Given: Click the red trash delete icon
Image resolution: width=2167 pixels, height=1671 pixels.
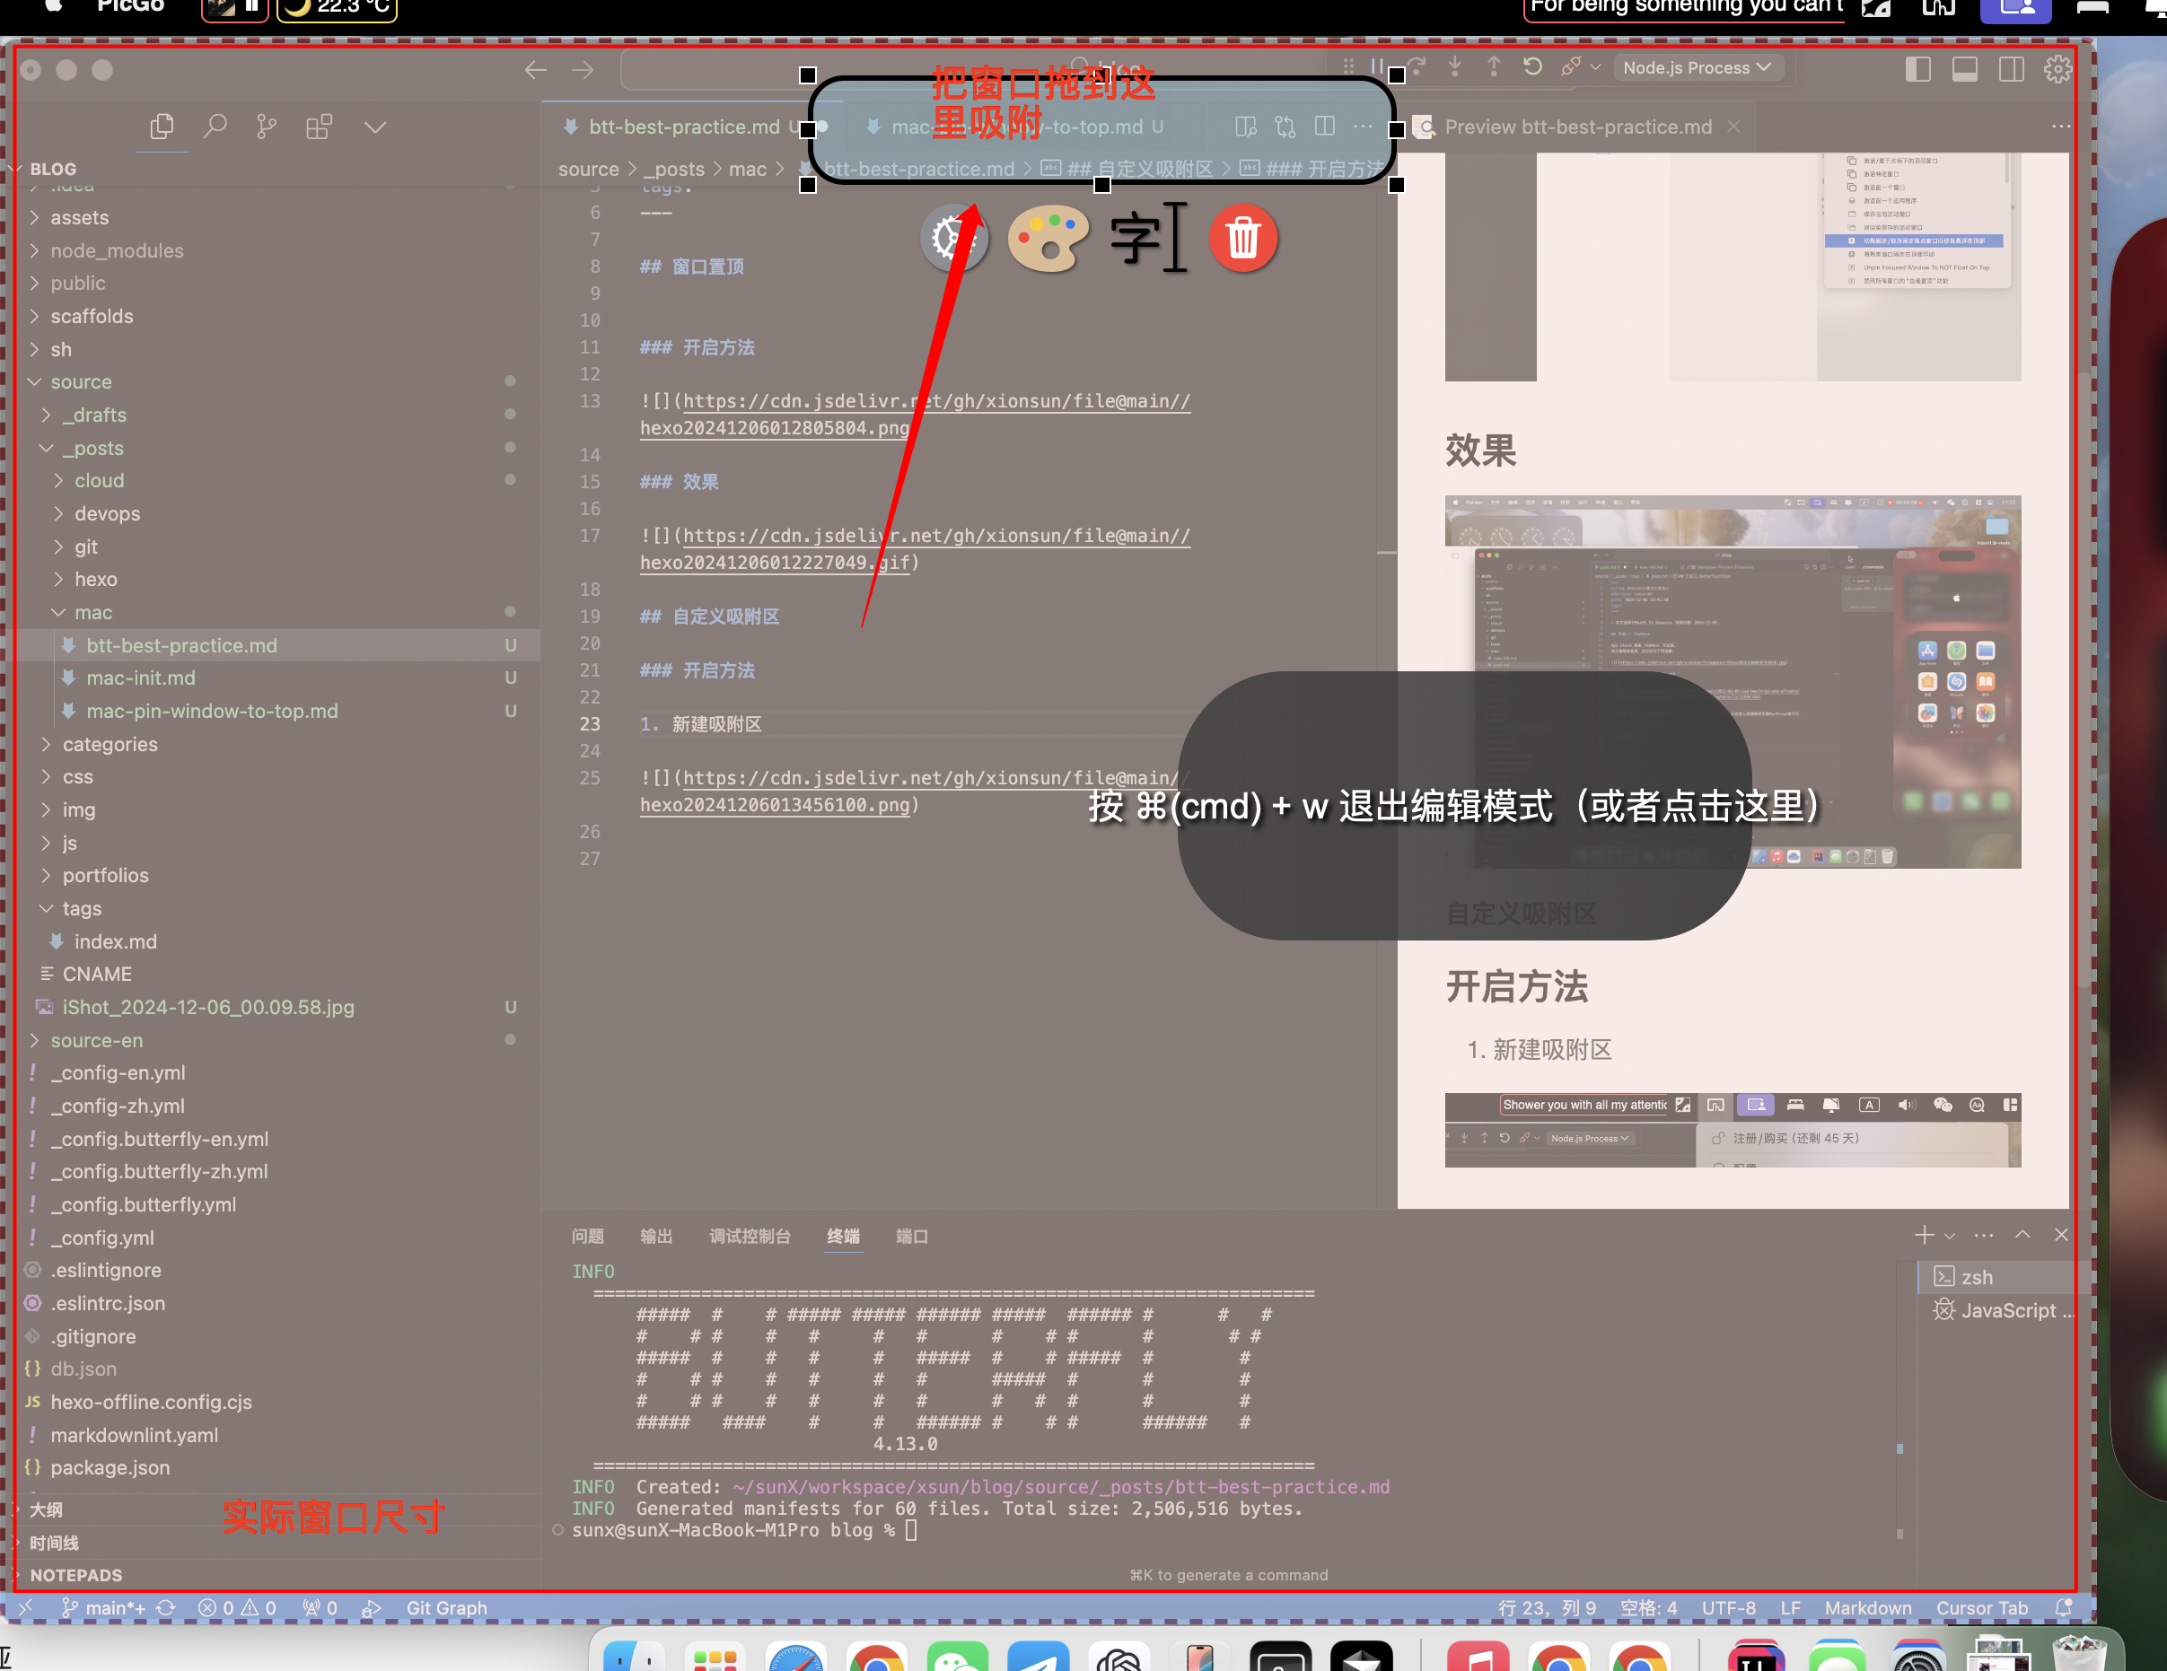Looking at the screenshot, I should (1242, 238).
